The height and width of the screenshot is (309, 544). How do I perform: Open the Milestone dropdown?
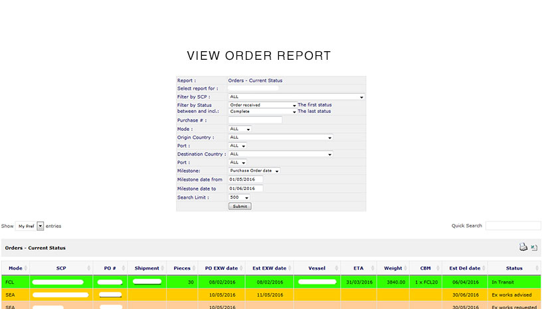click(x=254, y=171)
